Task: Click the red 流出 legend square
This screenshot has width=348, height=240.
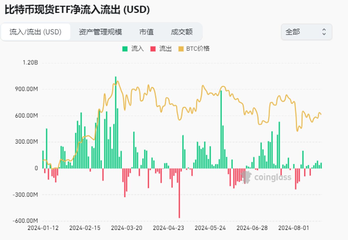Action: [x=153, y=48]
